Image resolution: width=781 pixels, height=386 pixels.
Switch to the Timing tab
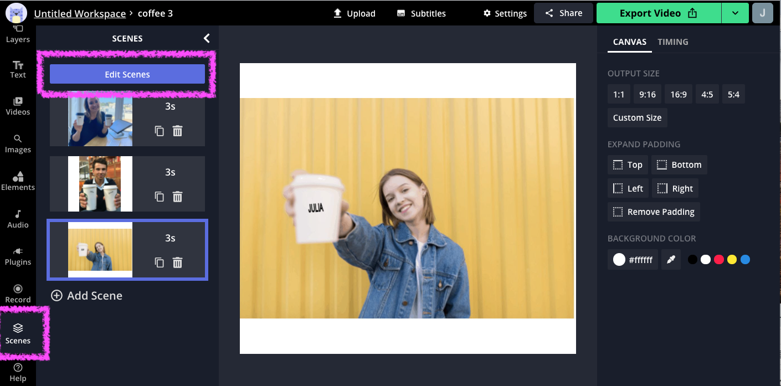[x=673, y=42]
